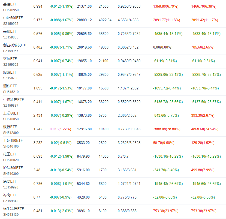Click the 1358.80(6.79%) profit value
226x219 pixels.
click(166, 7)
